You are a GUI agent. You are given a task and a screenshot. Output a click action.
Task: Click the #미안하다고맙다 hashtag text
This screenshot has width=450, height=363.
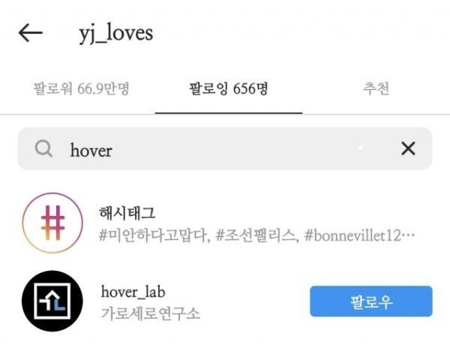point(153,236)
